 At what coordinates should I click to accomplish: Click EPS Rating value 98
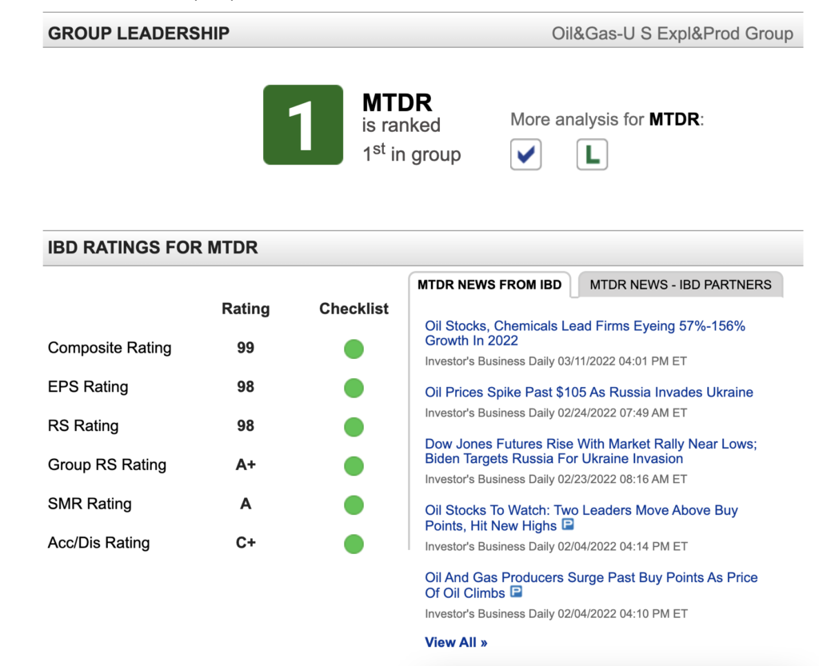point(246,387)
